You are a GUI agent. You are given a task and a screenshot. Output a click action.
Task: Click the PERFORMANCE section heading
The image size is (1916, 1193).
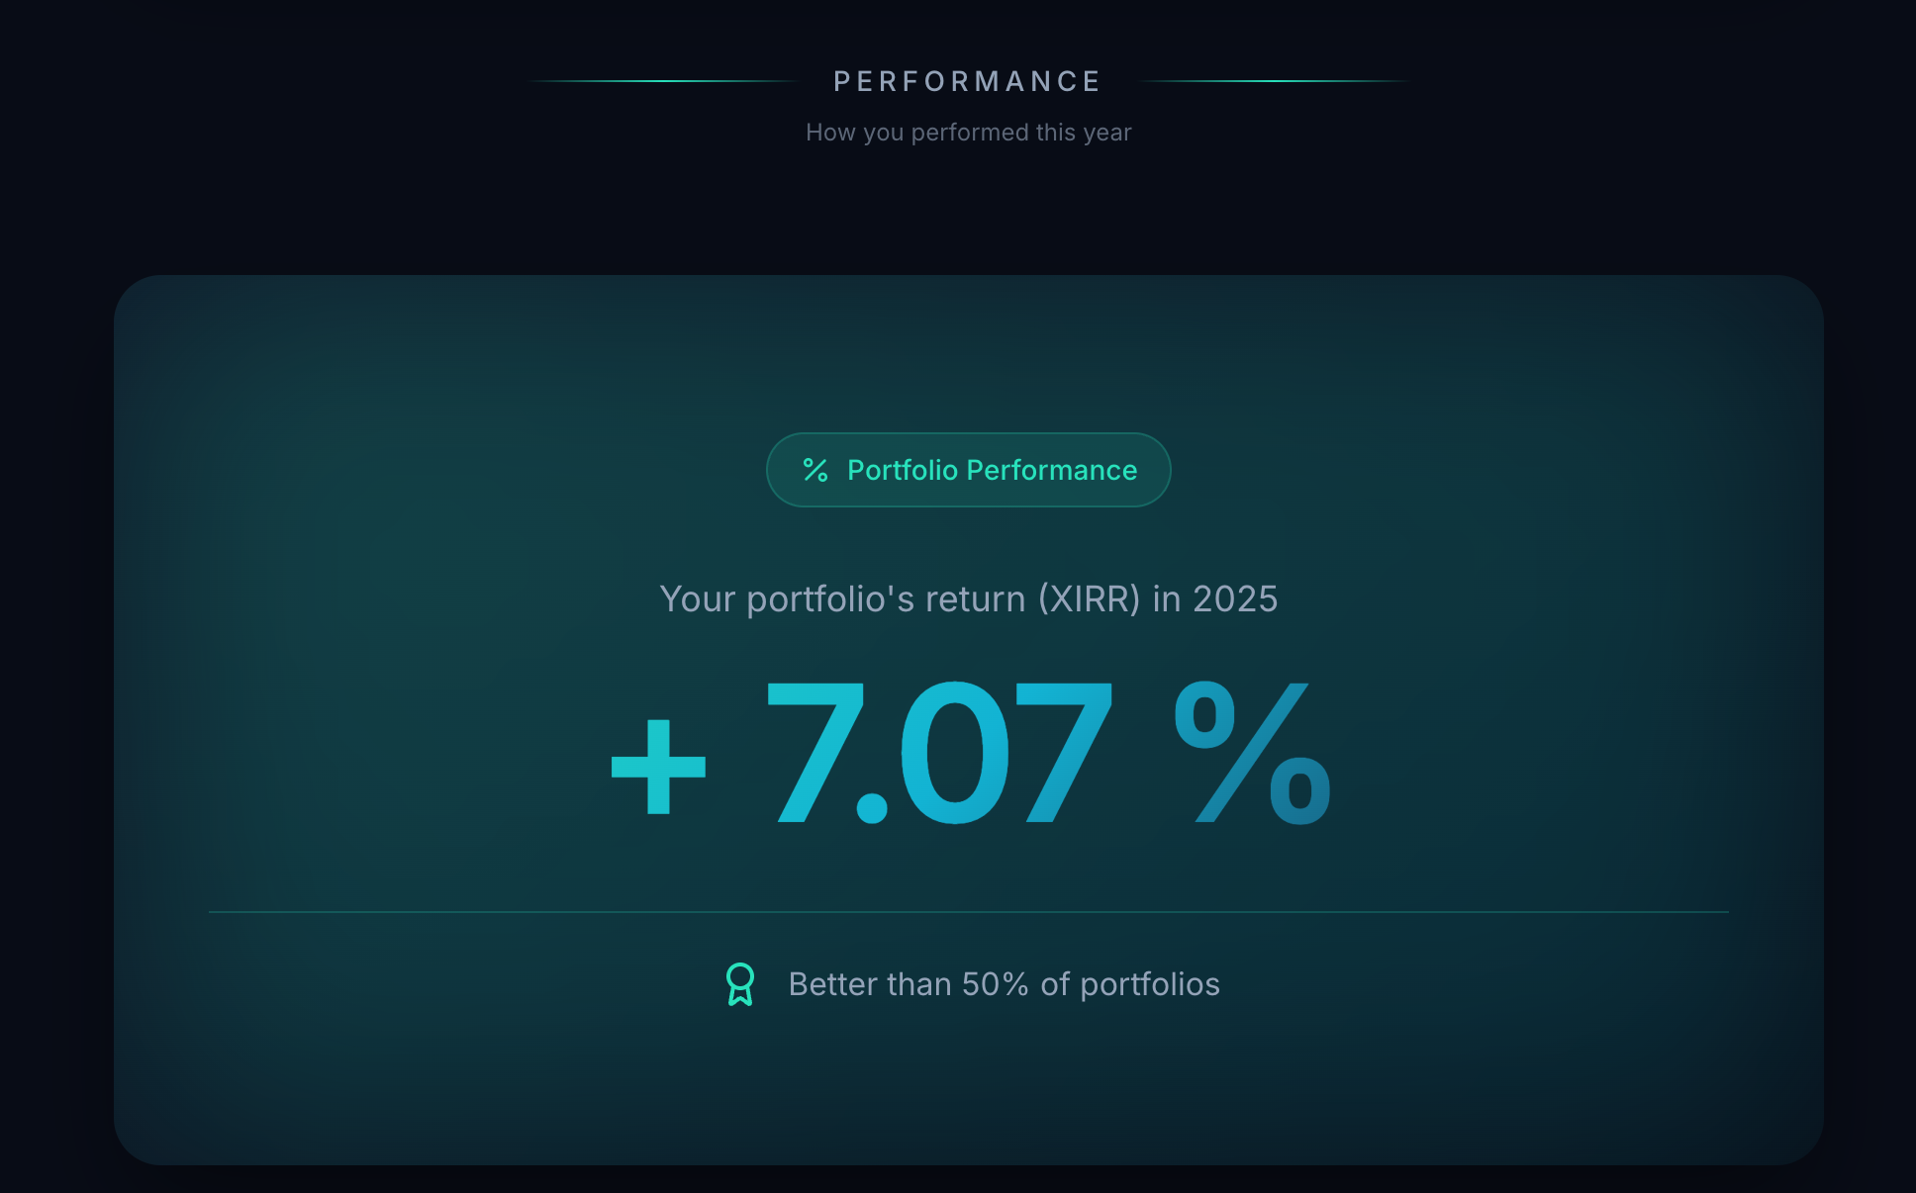point(968,81)
